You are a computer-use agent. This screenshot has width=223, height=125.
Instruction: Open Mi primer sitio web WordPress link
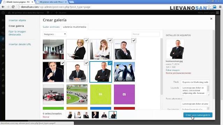pyautogui.click(x=28, y=12)
